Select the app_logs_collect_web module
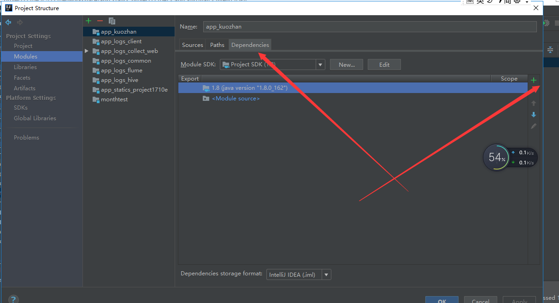This screenshot has height=303, width=559. pyautogui.click(x=129, y=51)
